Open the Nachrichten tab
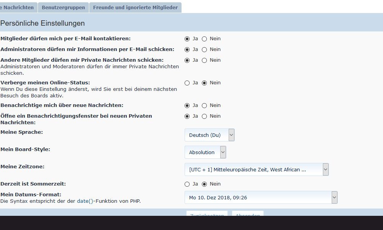The height and width of the screenshot is (230, 383). (x=18, y=7)
